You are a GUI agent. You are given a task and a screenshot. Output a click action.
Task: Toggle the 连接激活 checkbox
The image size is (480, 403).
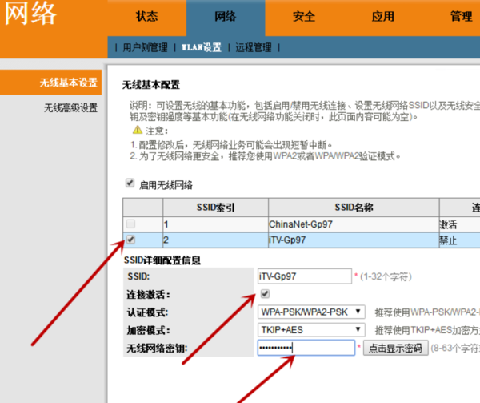pos(265,294)
